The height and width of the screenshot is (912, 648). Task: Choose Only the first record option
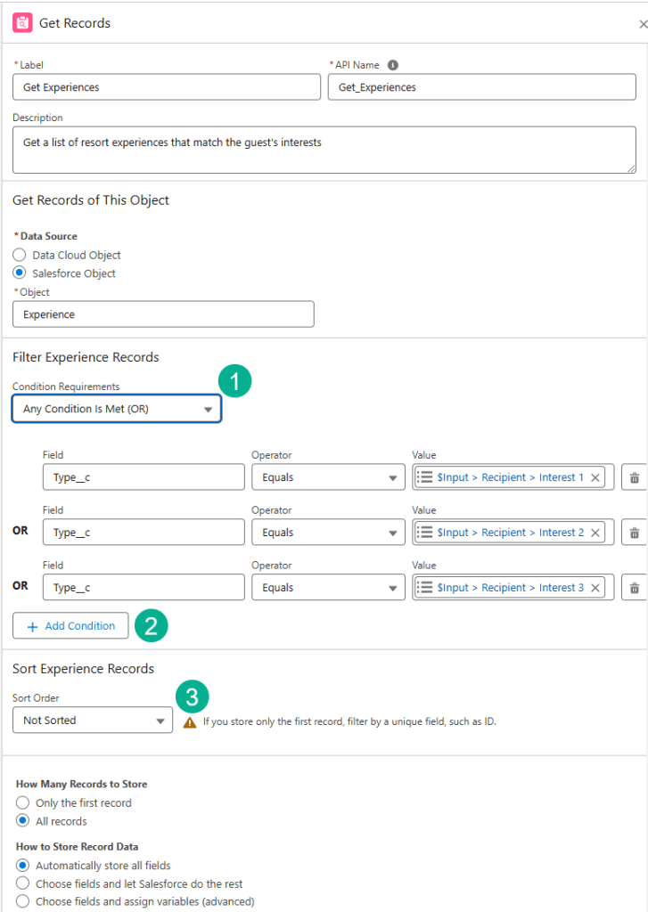point(22,802)
